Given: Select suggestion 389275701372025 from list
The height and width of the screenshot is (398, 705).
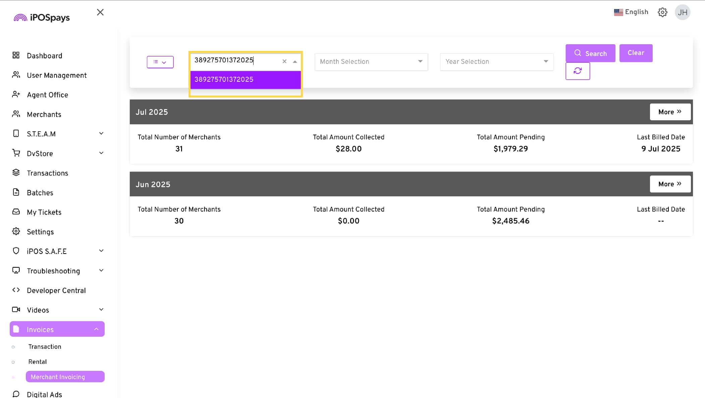Looking at the screenshot, I should (245, 80).
